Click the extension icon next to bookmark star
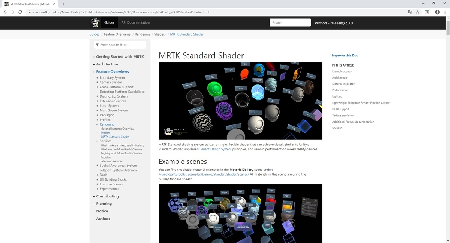This screenshot has width=450, height=243. pyautogui.click(x=427, y=12)
